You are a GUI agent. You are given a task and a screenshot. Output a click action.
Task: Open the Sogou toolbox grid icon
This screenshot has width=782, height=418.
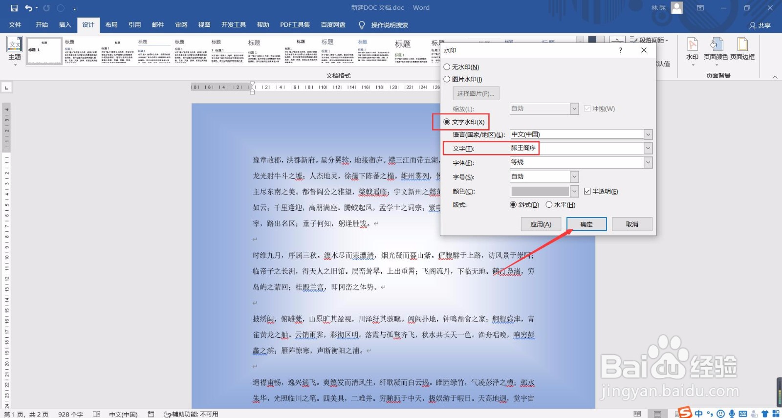point(776,414)
